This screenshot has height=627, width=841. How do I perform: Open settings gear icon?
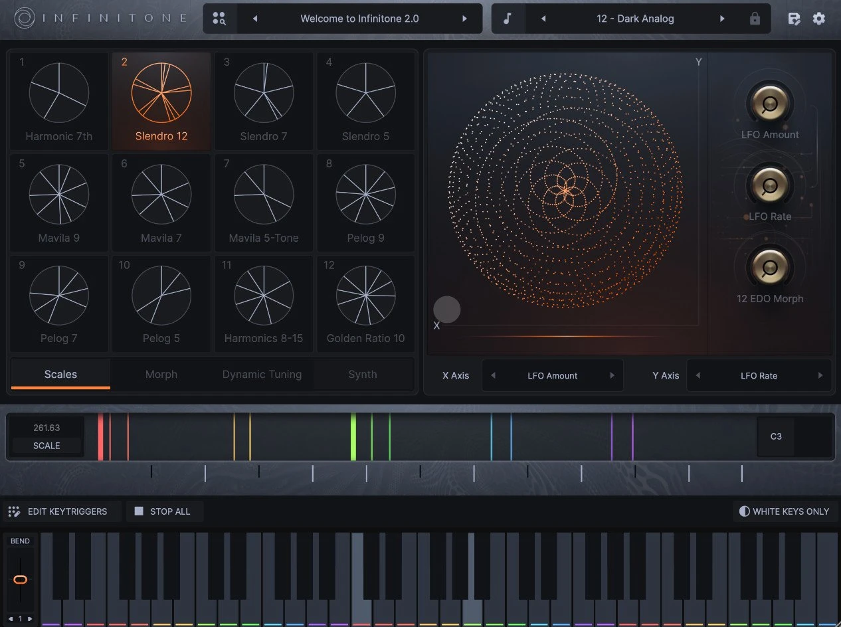[x=819, y=19]
